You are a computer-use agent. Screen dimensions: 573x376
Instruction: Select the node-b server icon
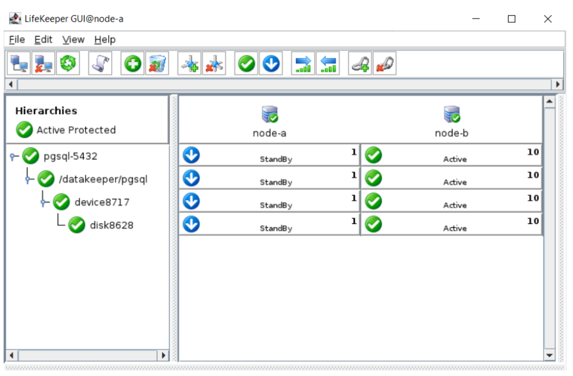452,114
